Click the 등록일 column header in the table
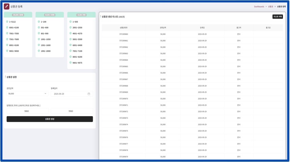290x162 pixels. [x=202, y=28]
